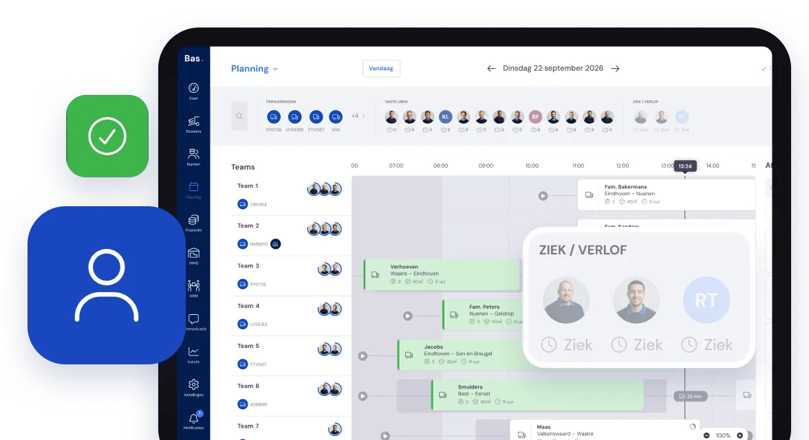Select the Planning calendar icon in sidebar
Screen dimensions: 809x440
[193, 187]
